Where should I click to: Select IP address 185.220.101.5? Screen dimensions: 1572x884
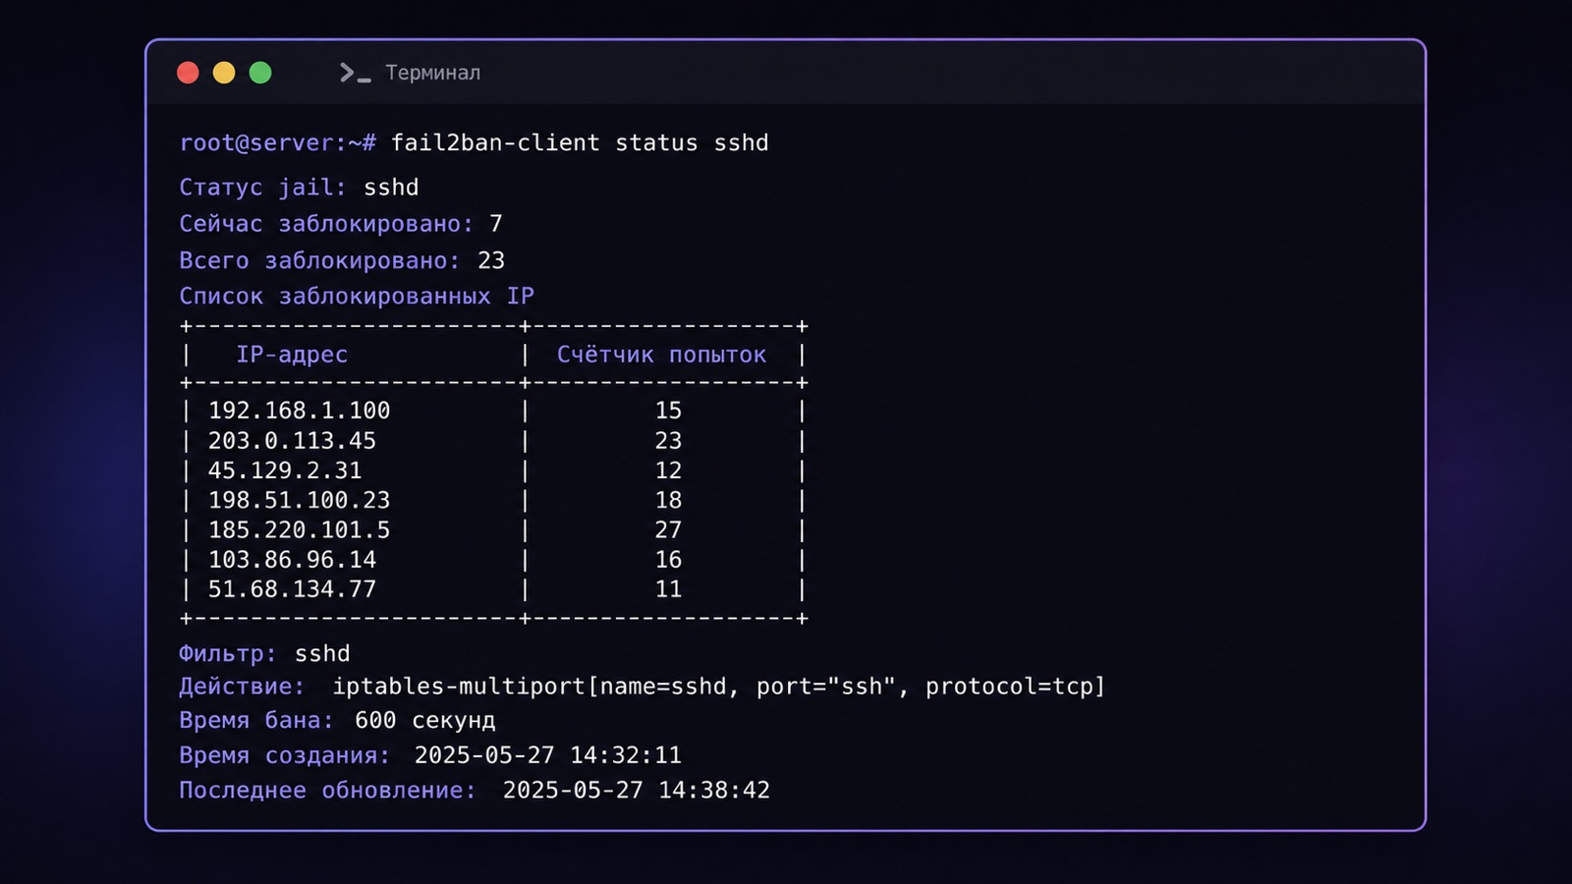tap(299, 530)
